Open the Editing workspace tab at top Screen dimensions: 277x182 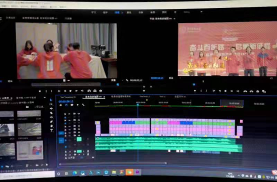(x=117, y=12)
